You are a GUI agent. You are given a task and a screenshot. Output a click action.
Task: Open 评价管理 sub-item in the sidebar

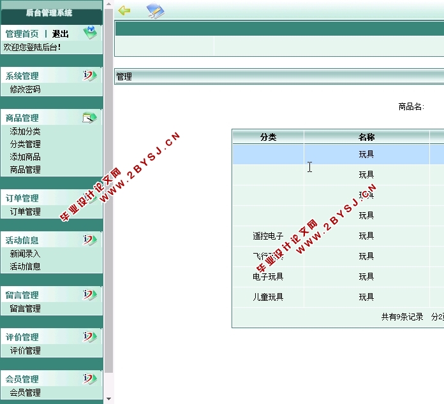(26, 350)
